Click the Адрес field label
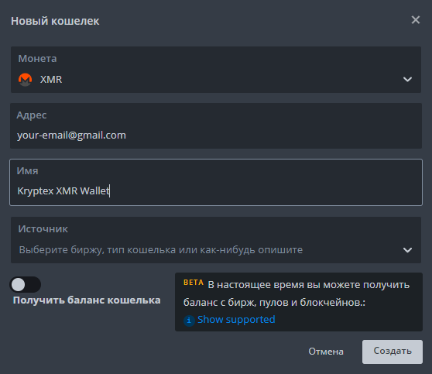 32,115
